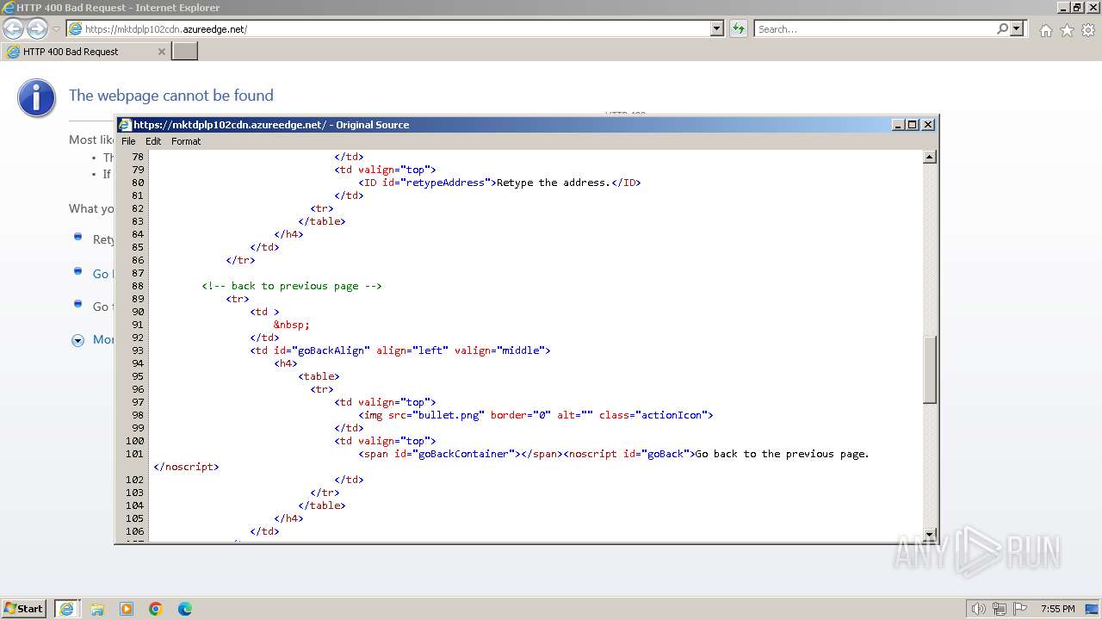Screen dimensions: 1102x620
Task: Click 'The webpage cannot be found' heading
Action: pyautogui.click(x=171, y=96)
